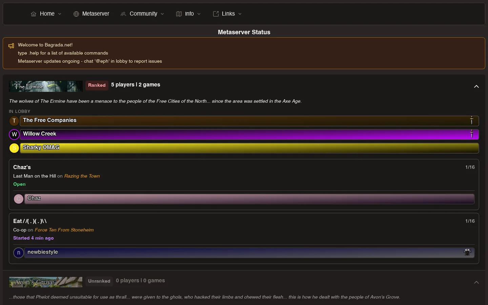Open the Info dropdown chevron
This screenshot has height=305, width=488.
pos(199,14)
